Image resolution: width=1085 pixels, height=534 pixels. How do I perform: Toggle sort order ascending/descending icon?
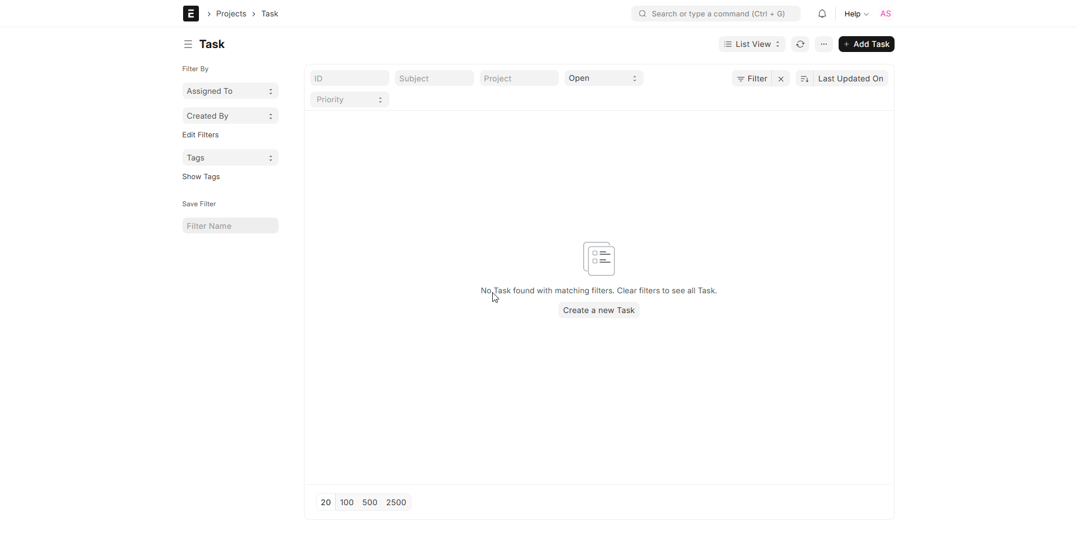click(x=805, y=79)
